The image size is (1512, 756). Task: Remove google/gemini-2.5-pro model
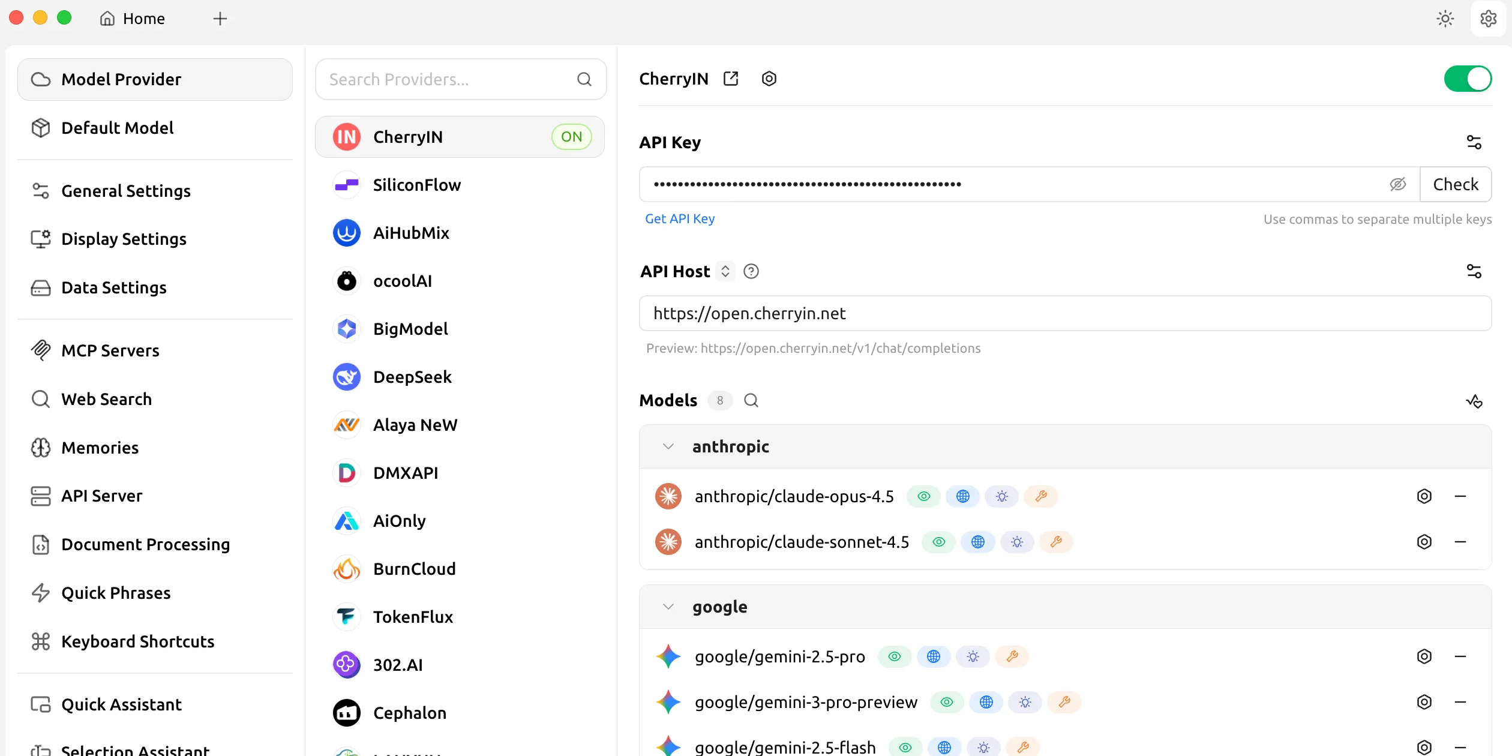[1460, 656]
